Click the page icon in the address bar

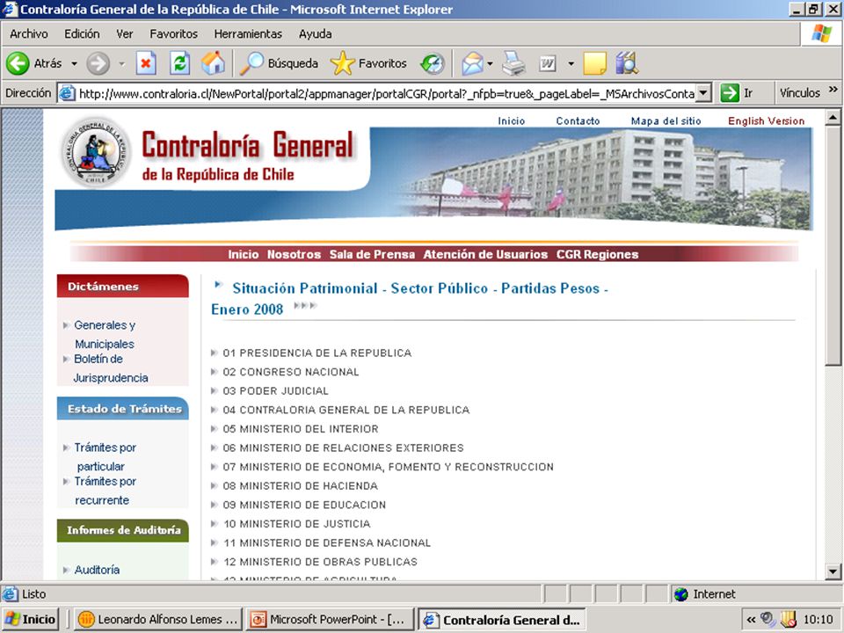[x=67, y=93]
